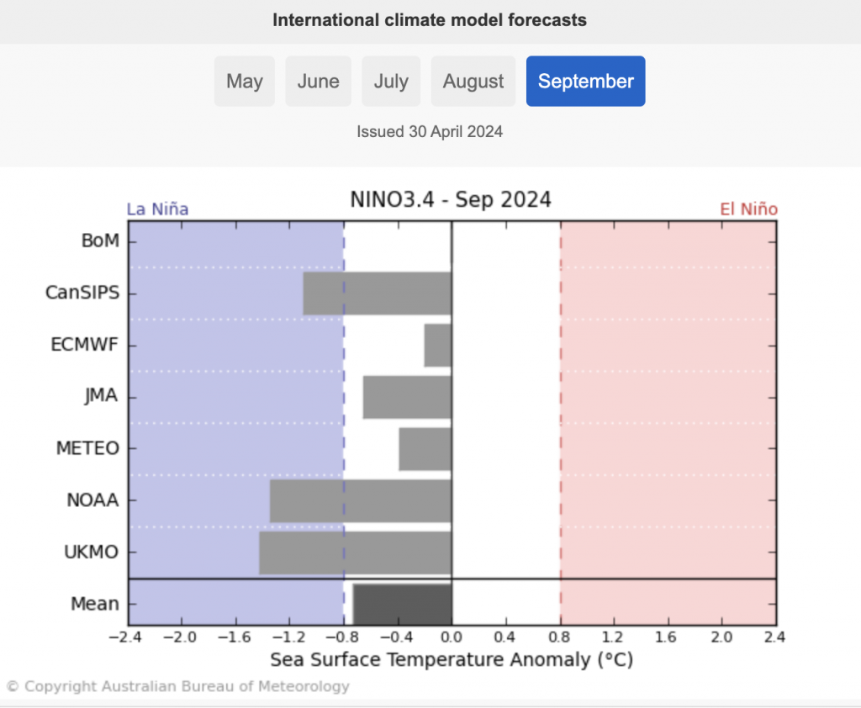Open the July forecast tab
The height and width of the screenshot is (708, 861).
pos(391,82)
